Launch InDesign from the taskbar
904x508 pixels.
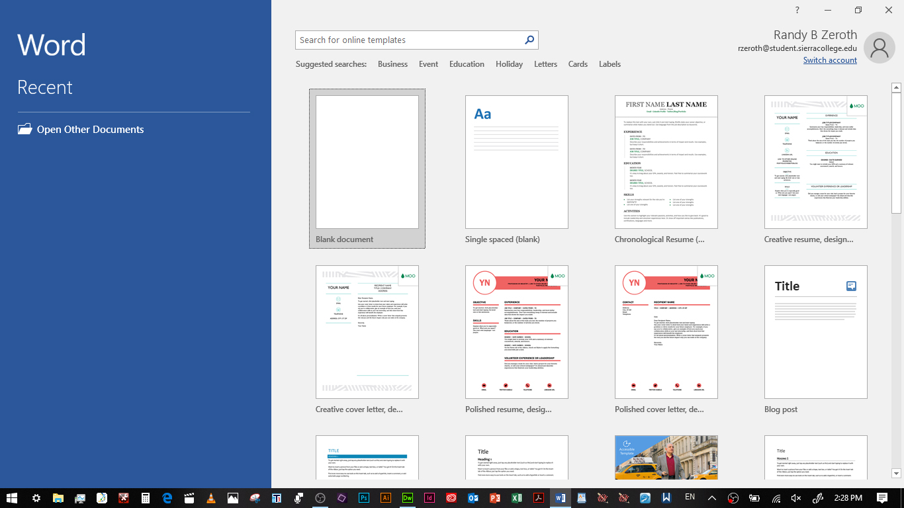click(x=429, y=497)
